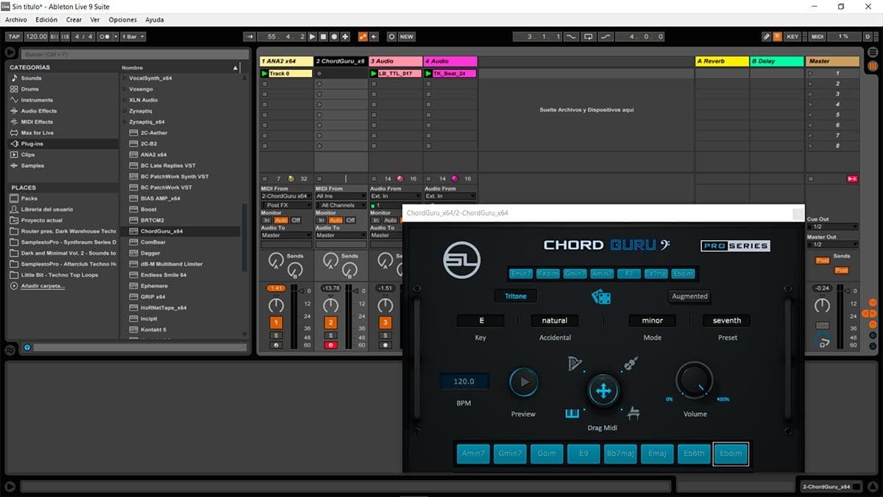
Task: Click the MIDI map mode button
Action: [x=818, y=36]
